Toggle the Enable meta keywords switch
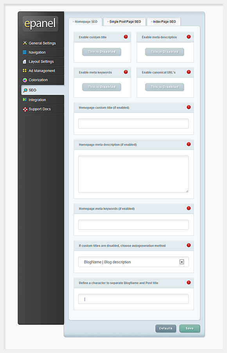Image resolution: width=227 pixels, height=353 pixels. pos(102,87)
